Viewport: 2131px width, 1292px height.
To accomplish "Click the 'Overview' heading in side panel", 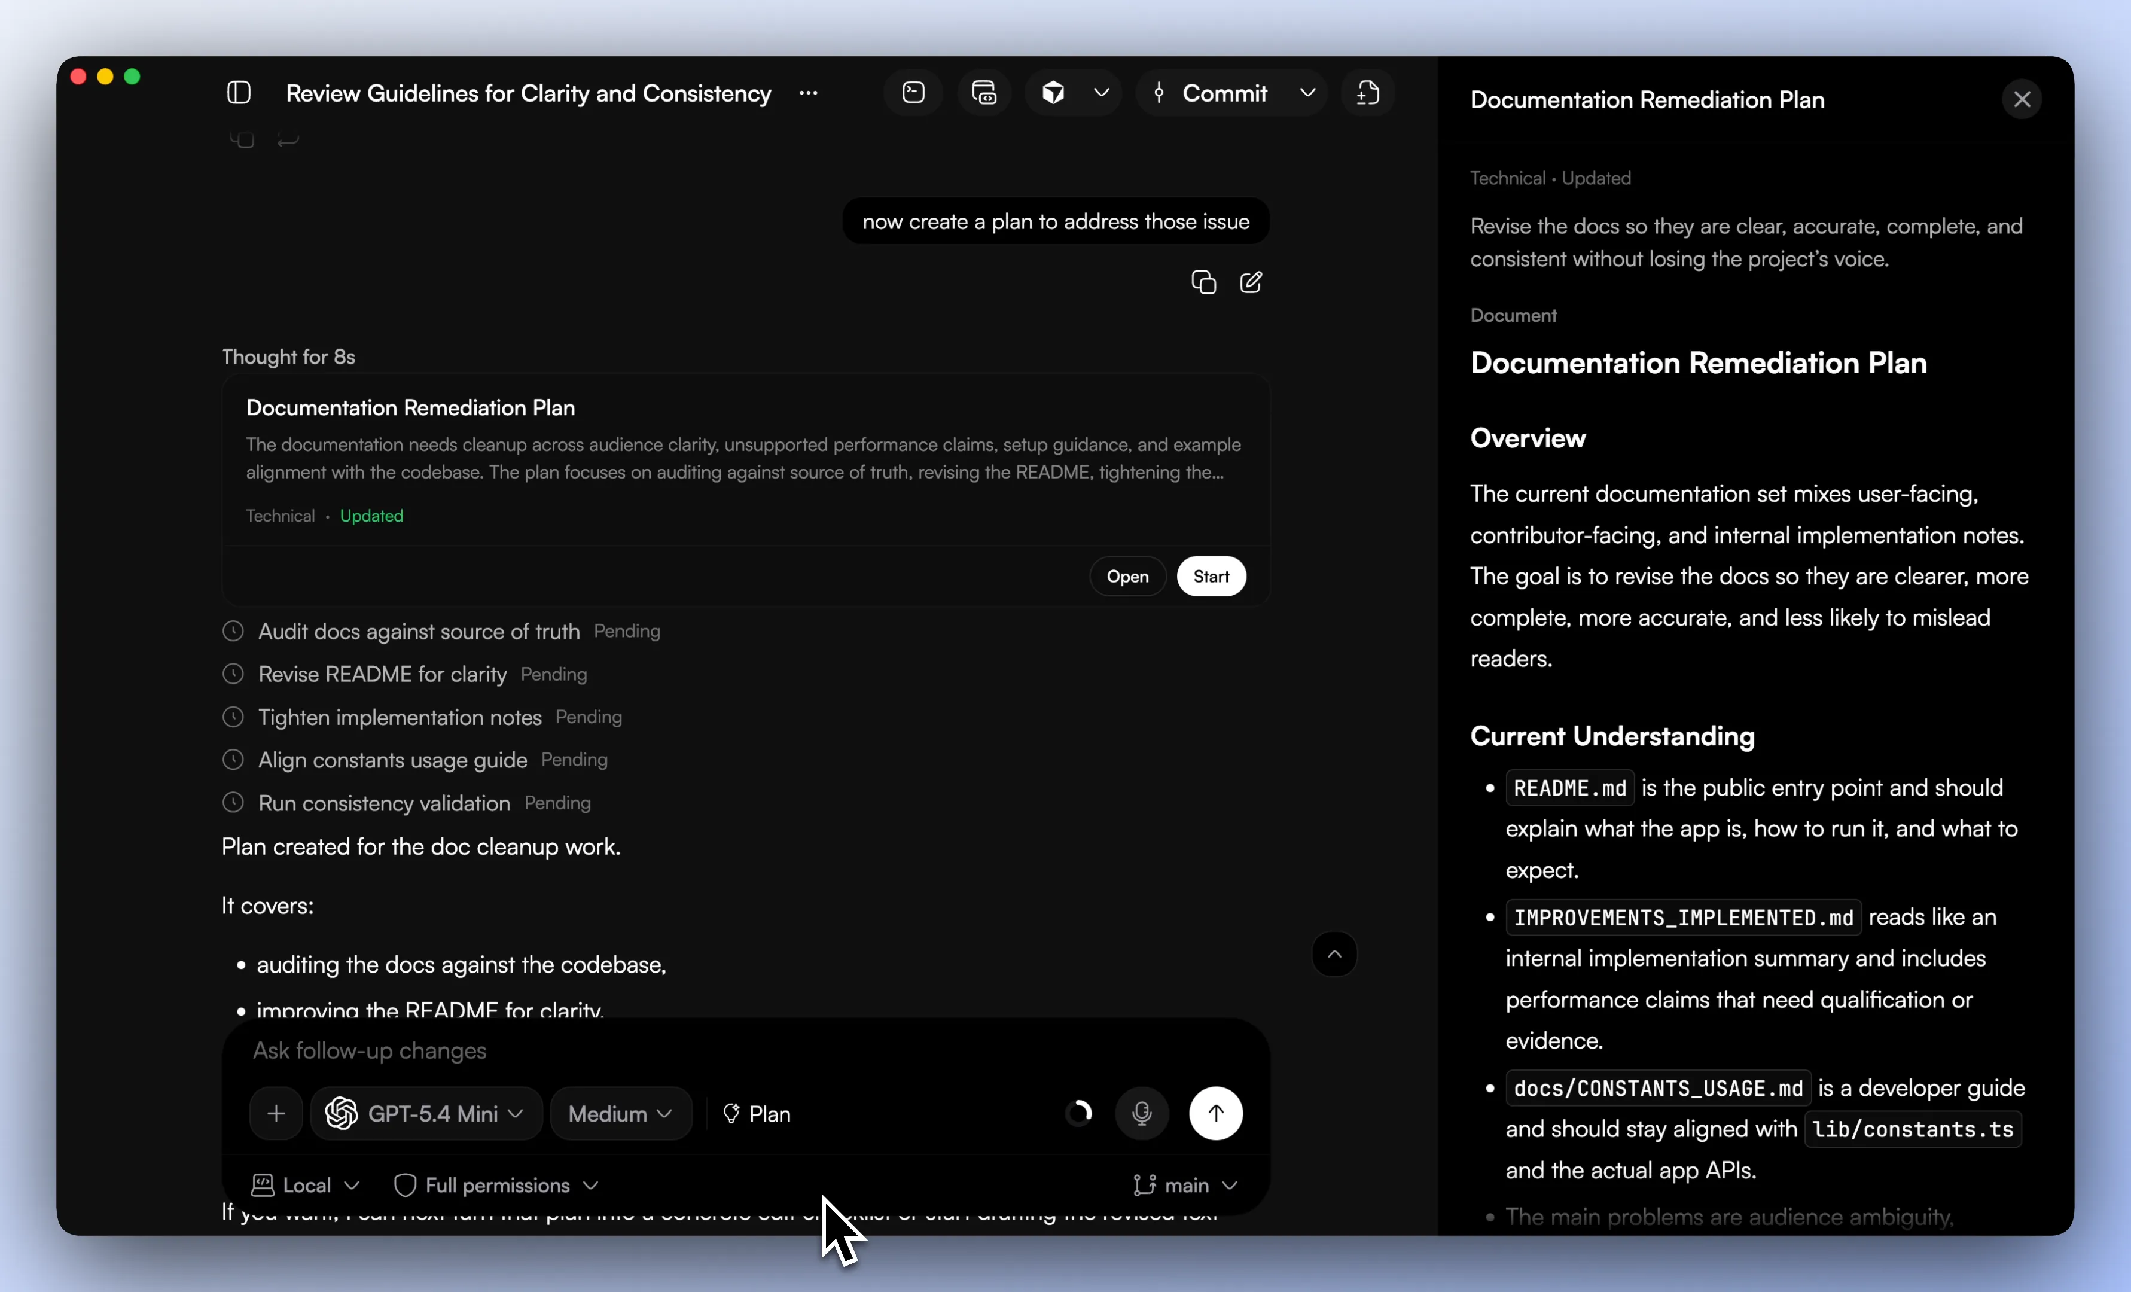I will click(1528, 438).
